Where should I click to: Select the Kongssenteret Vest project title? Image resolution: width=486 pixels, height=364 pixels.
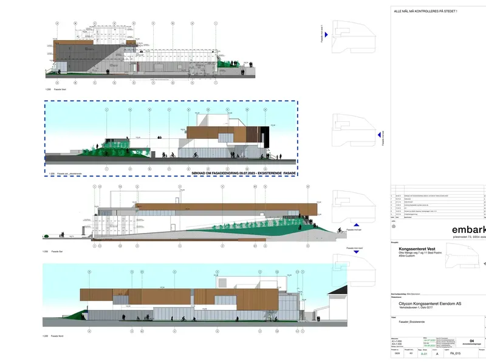pyautogui.click(x=417, y=249)
